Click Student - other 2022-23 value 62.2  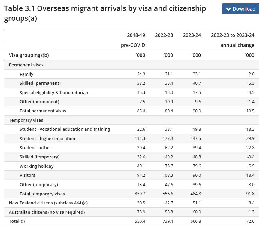(169, 148)
